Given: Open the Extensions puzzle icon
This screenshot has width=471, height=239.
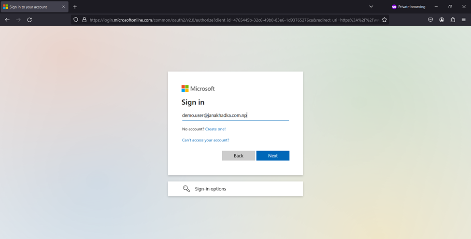Looking at the screenshot, I should pyautogui.click(x=453, y=20).
